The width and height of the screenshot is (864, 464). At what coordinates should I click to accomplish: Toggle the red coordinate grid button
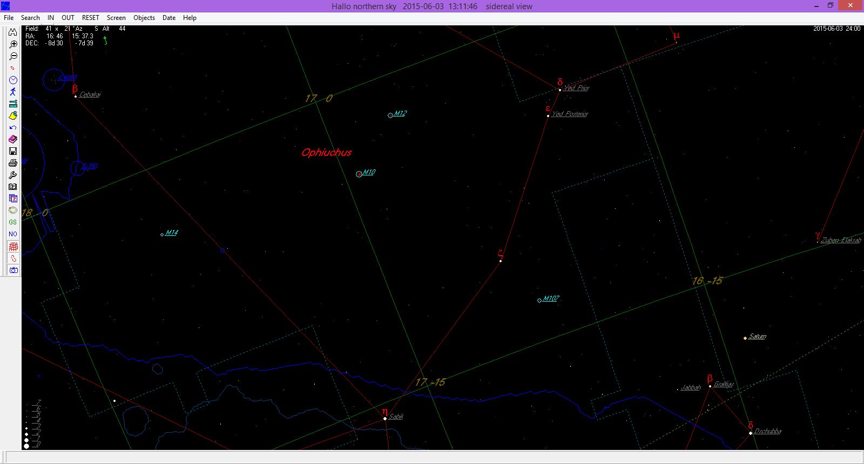pyautogui.click(x=13, y=246)
